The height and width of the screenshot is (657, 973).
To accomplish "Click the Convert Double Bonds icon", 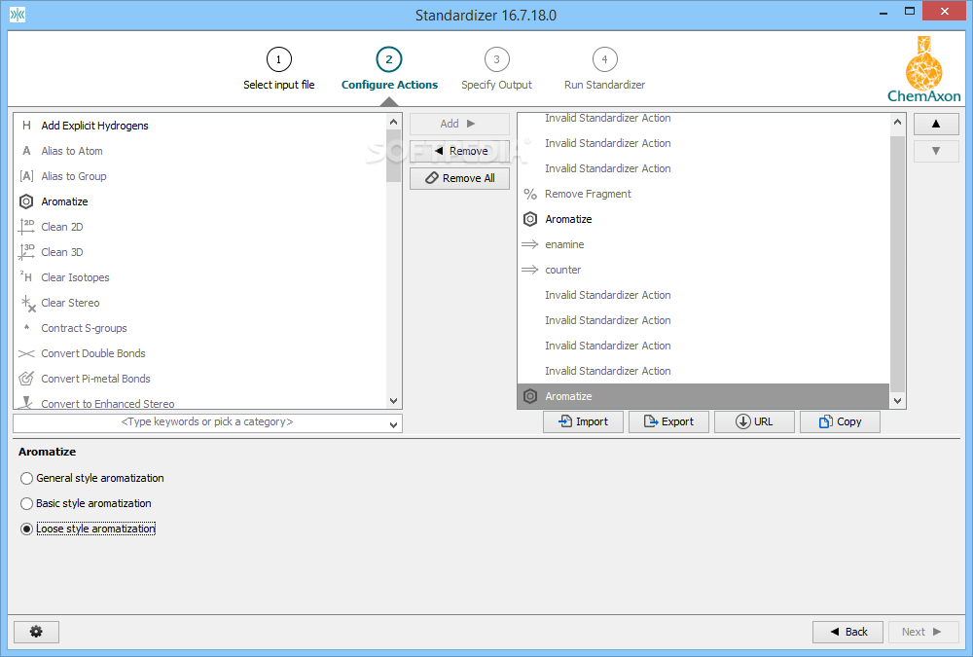I will pyautogui.click(x=26, y=353).
